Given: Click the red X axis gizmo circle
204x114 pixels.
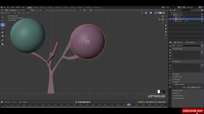Looking at the screenshot, I should (x=159, y=20).
